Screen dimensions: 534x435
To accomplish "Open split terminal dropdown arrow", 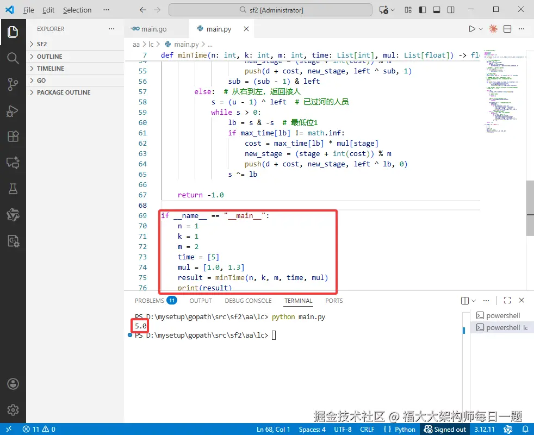I will [474, 301].
